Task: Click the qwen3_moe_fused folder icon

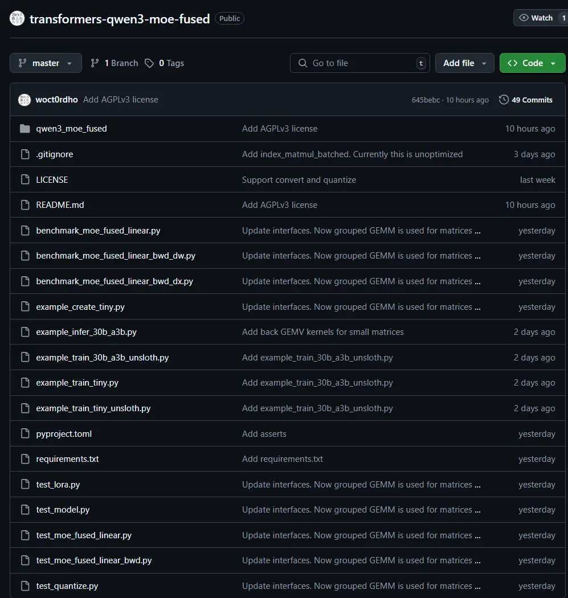Action: tap(24, 129)
